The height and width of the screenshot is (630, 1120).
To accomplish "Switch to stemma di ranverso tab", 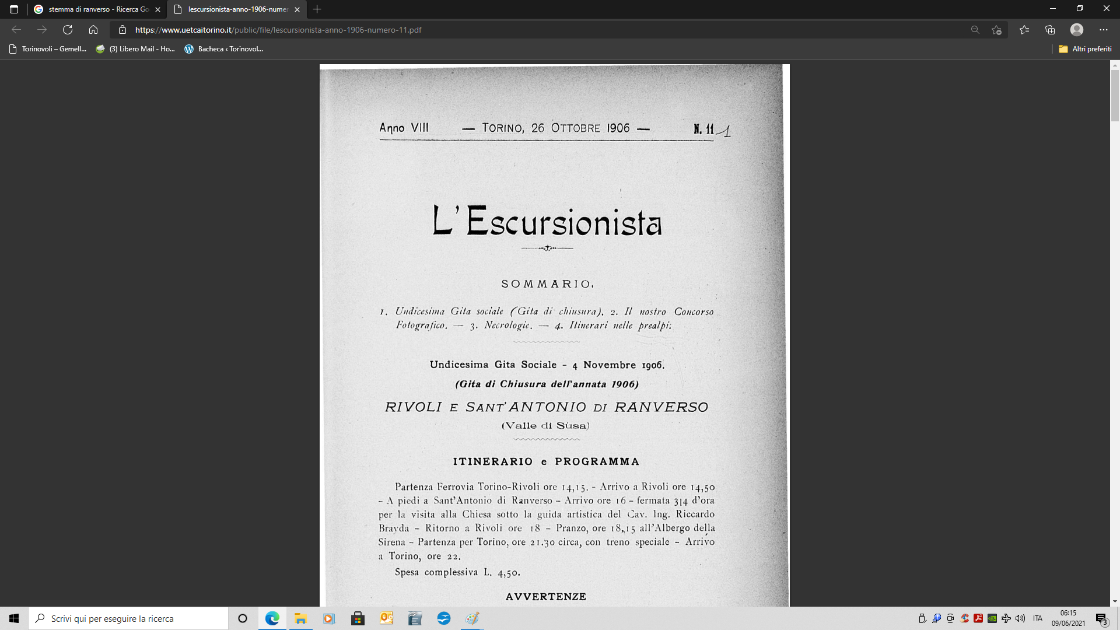I will 93,9.
